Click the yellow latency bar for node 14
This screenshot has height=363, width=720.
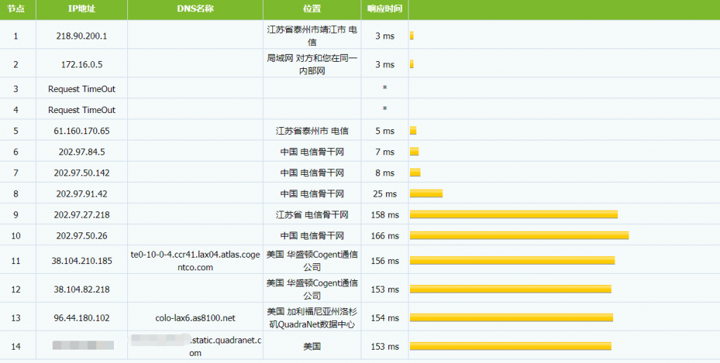coord(510,347)
